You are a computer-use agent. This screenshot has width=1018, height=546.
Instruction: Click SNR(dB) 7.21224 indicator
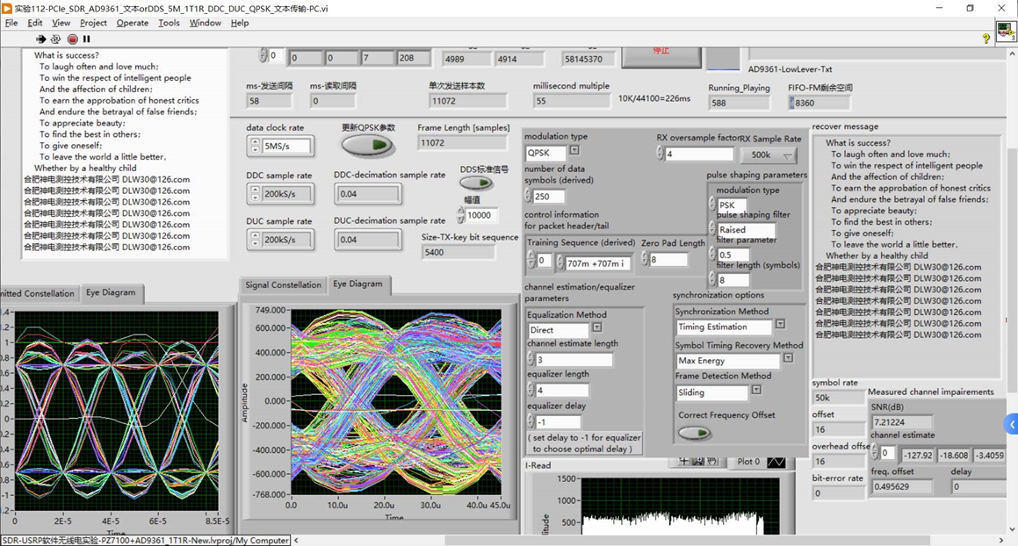click(x=902, y=422)
